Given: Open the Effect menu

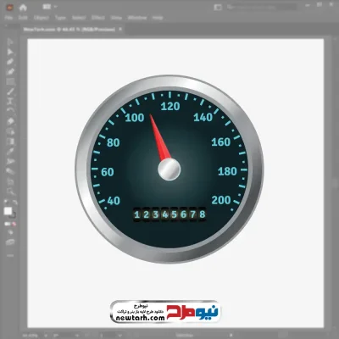Looking at the screenshot, I should point(98,18).
